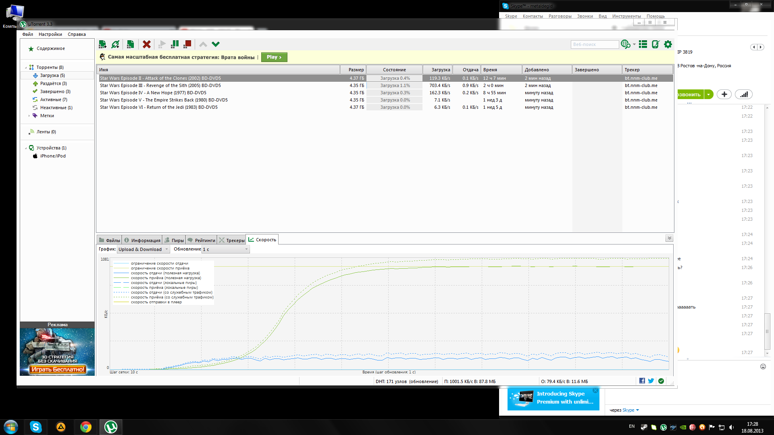Screen dimensions: 774x435
Task: Click the Move Up Queue arrow
Action: coord(203,44)
